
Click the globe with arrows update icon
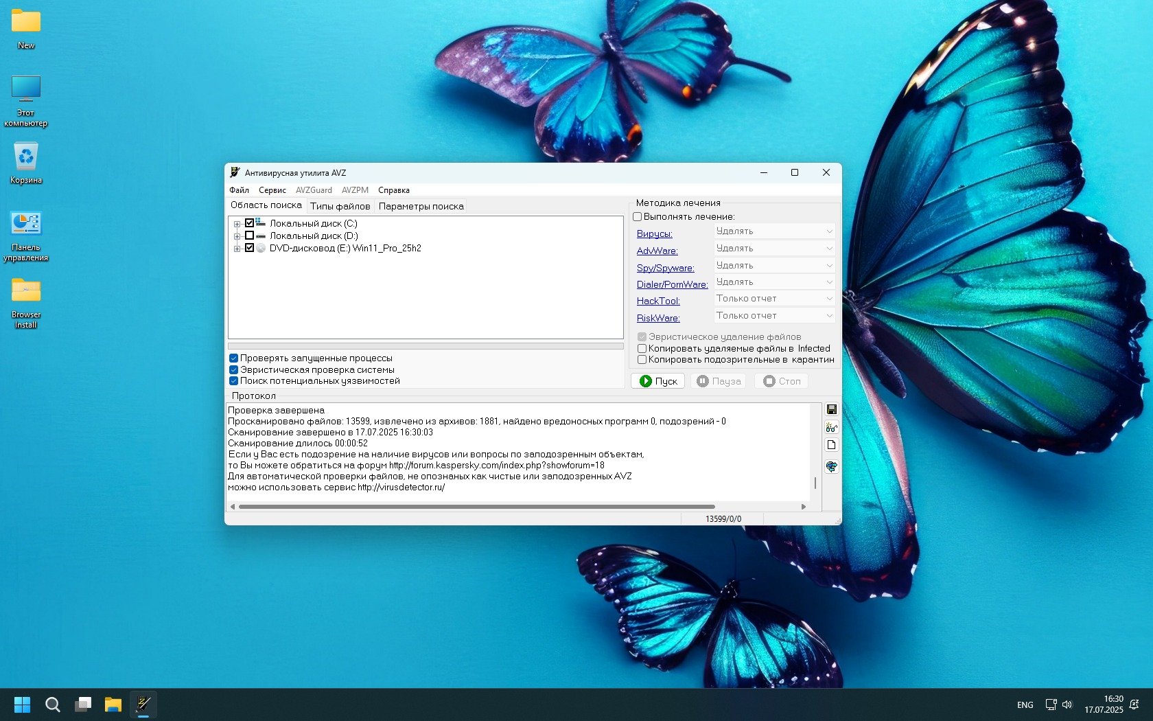(x=831, y=467)
